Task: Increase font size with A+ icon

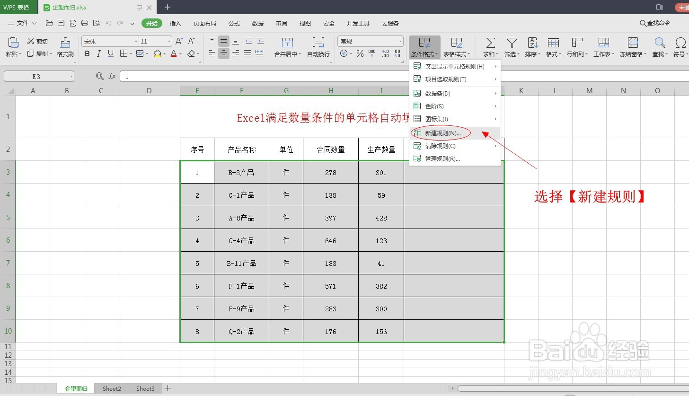Action: click(179, 42)
